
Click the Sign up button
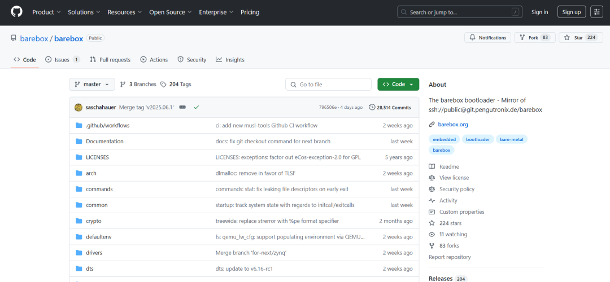572,12
